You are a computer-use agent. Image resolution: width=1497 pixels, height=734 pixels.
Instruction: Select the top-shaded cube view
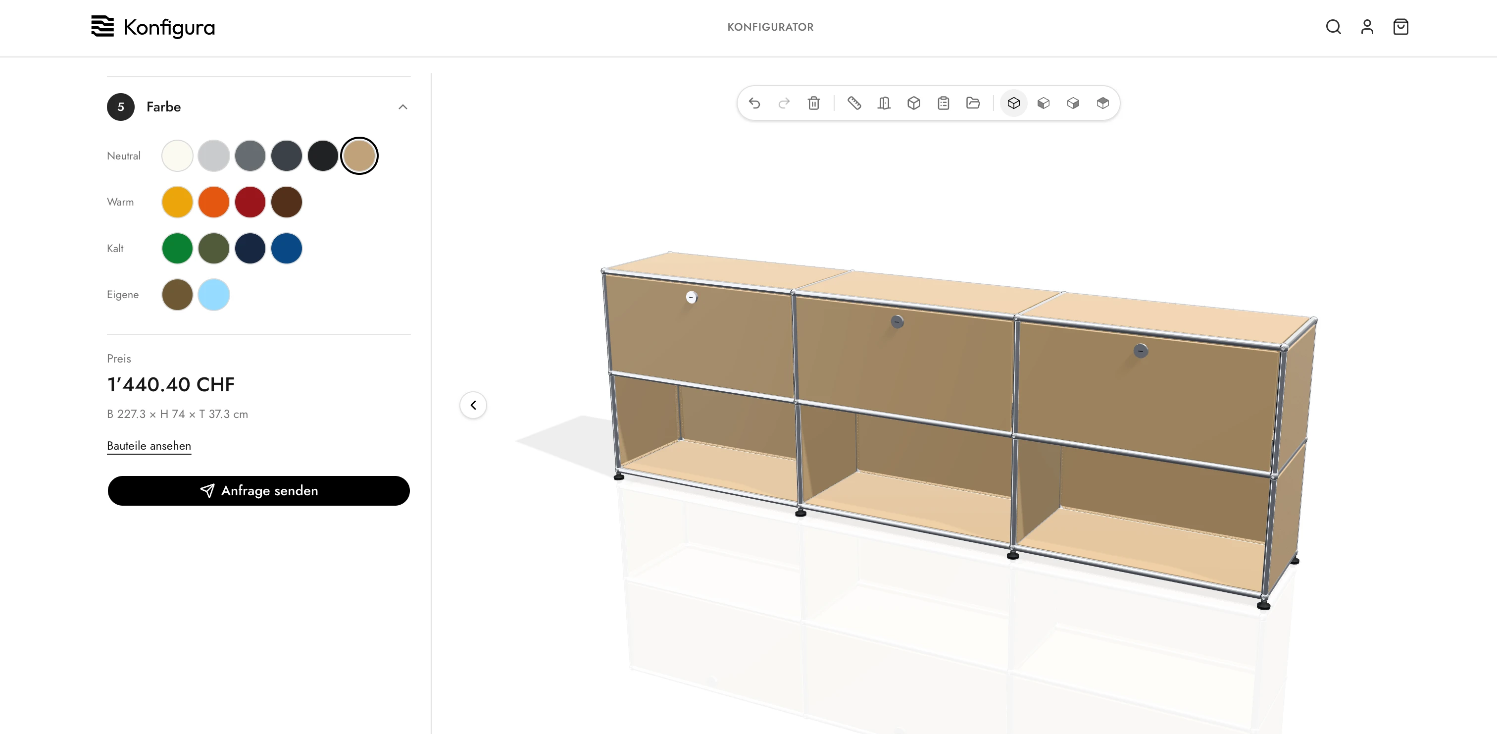pos(1102,104)
